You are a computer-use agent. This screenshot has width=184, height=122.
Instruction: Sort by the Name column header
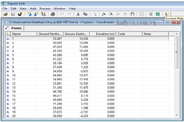(x=24, y=34)
